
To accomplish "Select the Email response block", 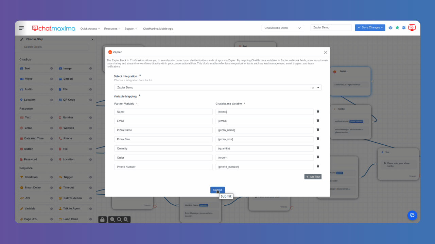I will point(36,128).
